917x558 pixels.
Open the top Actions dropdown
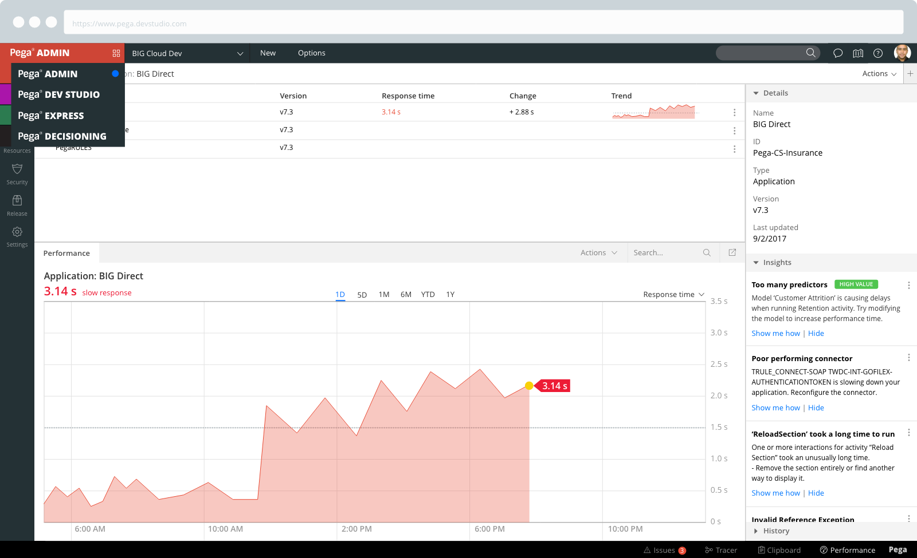tap(879, 73)
